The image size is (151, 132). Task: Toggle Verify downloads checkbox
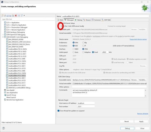[112, 59]
